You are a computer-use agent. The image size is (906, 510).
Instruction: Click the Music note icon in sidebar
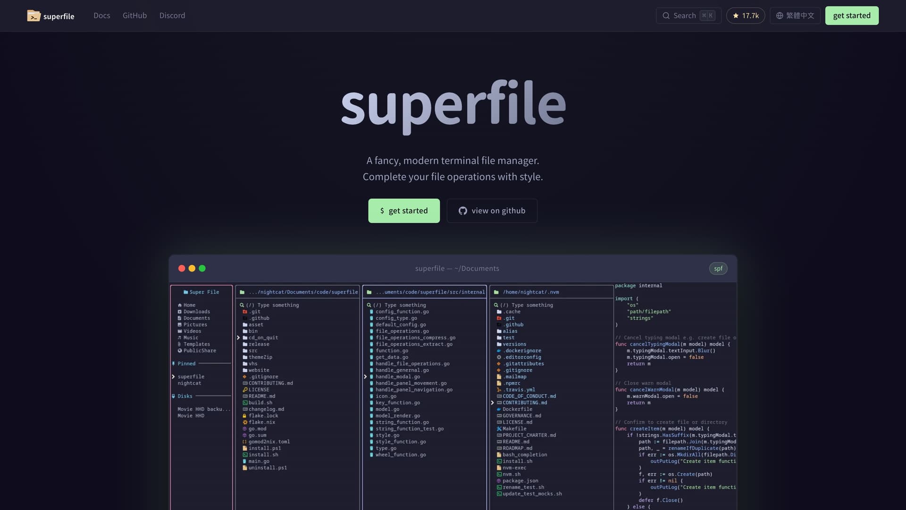(180, 338)
